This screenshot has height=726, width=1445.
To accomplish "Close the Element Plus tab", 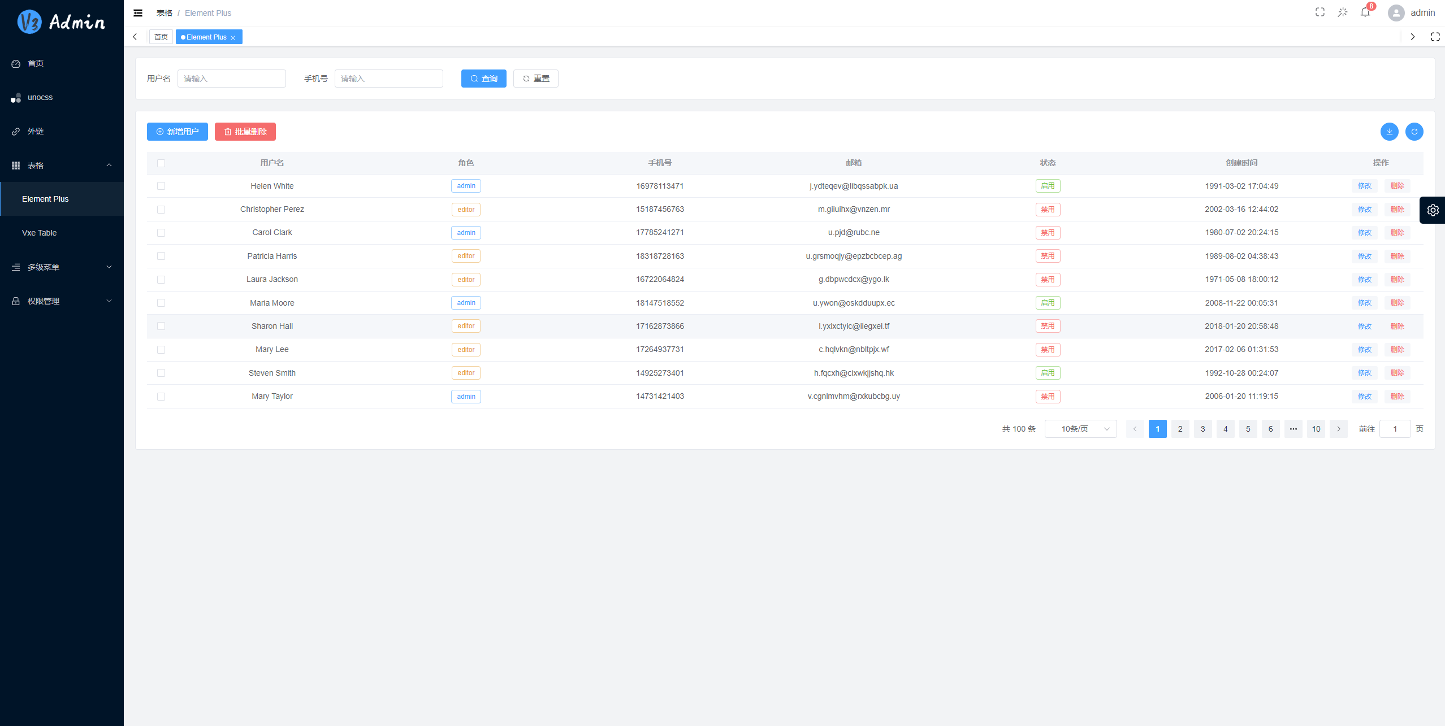I will point(233,37).
